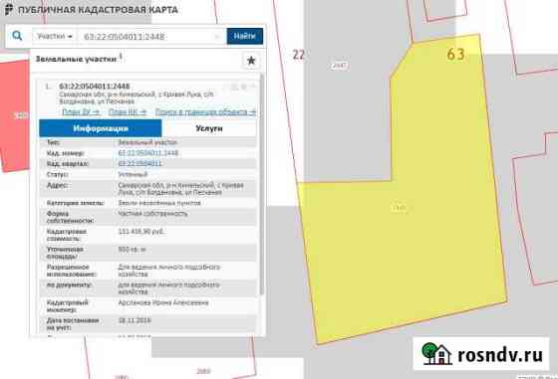Click the magnifier search icon
This screenshot has width=558, height=379.
click(17, 36)
